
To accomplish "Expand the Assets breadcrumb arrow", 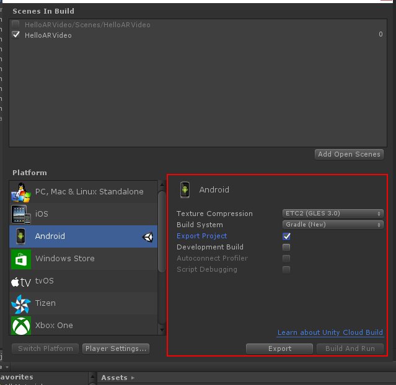I will (133, 378).
